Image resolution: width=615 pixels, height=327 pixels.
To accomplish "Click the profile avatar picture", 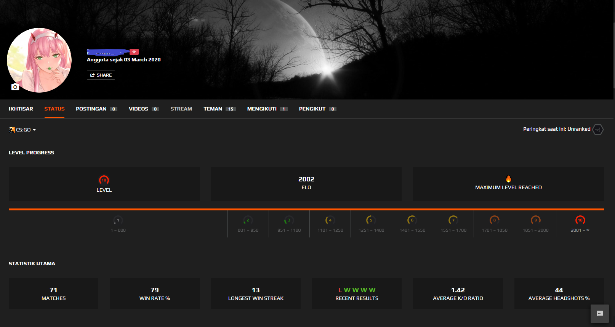I will (39, 60).
